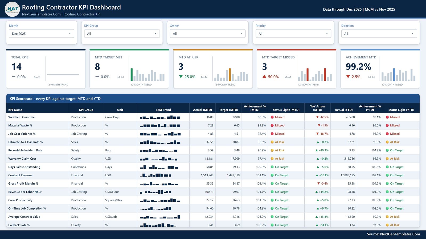The width and height of the screenshot is (426, 239).
Task: Click the Total KPIs summary card
Action: (x=46, y=69)
